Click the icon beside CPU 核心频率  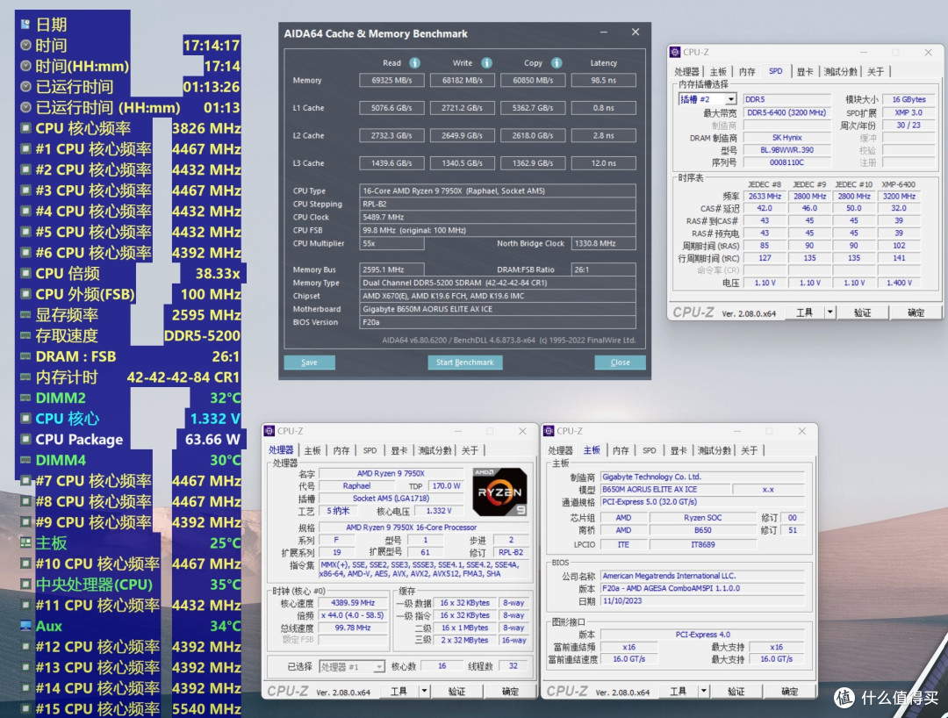click(x=25, y=128)
